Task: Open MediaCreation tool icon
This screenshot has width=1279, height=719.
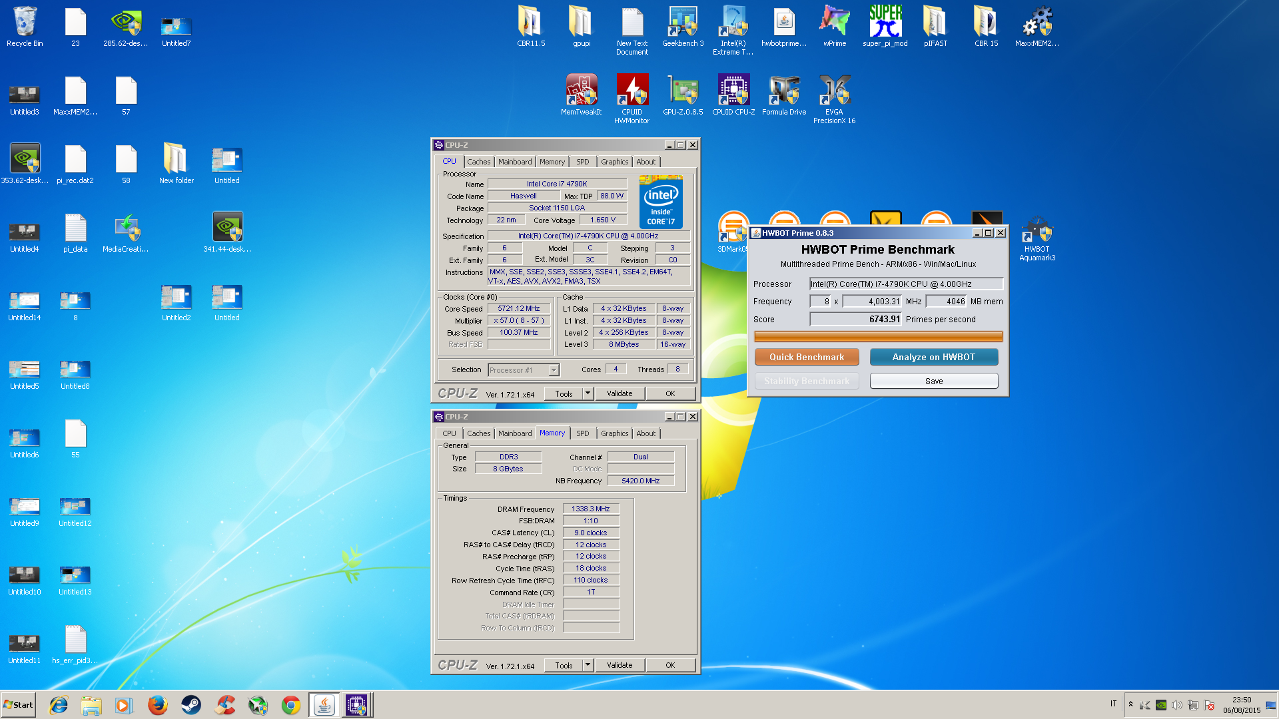Action: coord(126,233)
